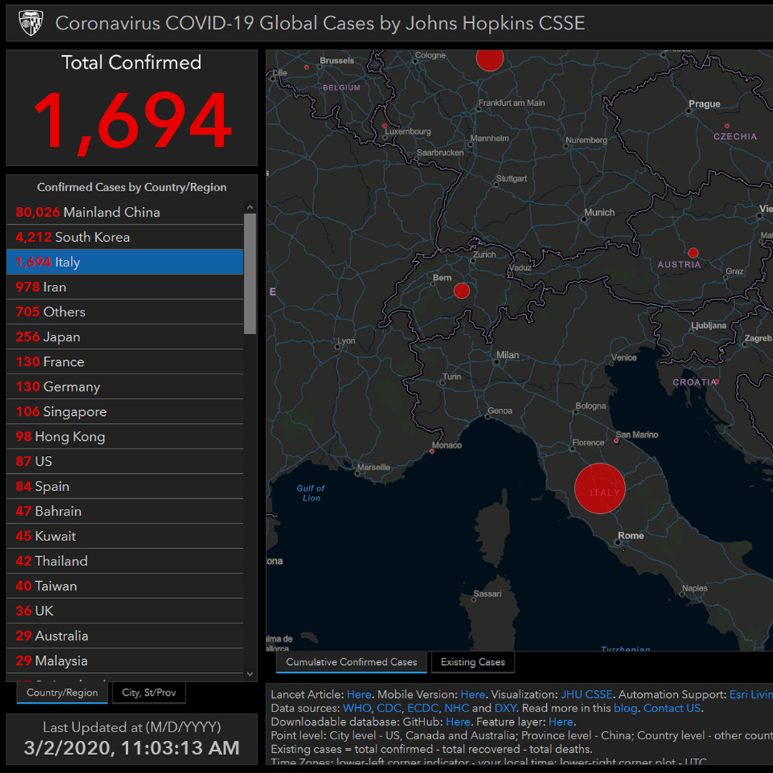Screen dimensions: 773x773
Task: Click the Munich city label on the map
Action: 599,213
